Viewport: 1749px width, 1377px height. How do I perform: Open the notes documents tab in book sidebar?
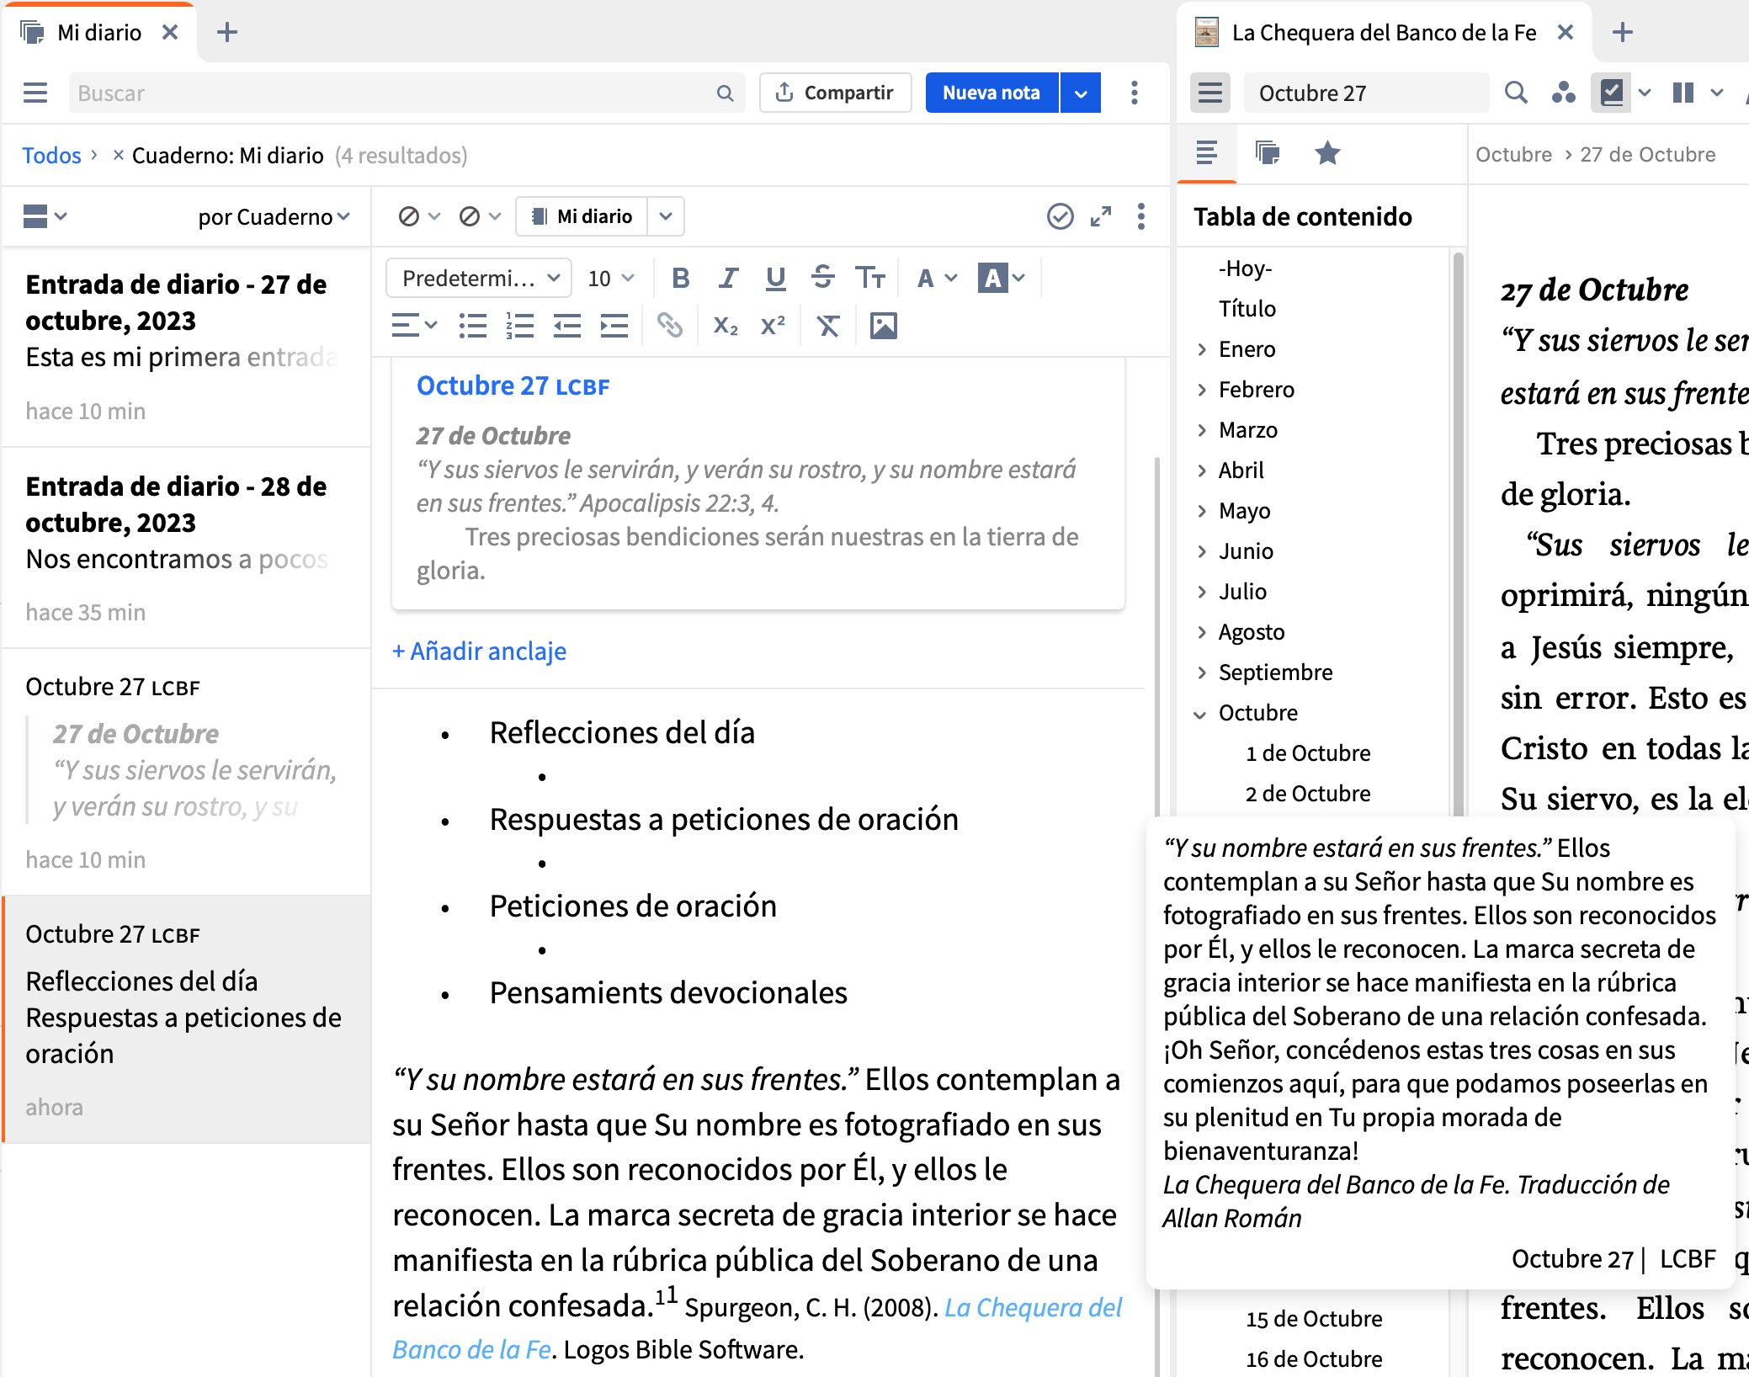(1267, 153)
